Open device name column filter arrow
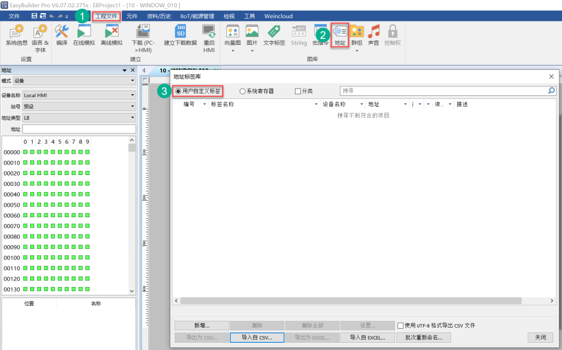Image resolution: width=562 pixels, height=350 pixels. (x=361, y=104)
